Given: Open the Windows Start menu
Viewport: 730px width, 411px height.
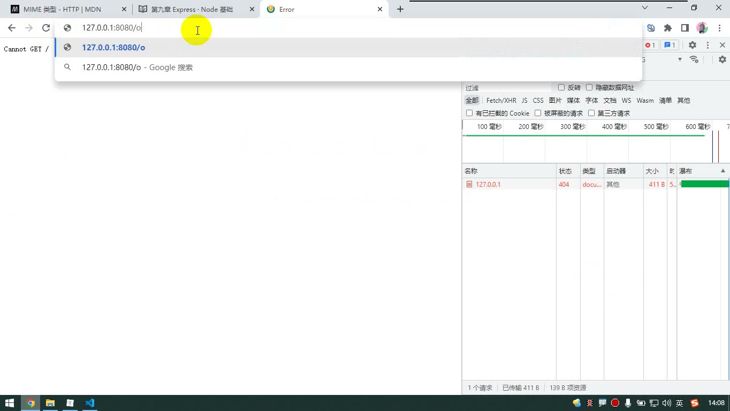Looking at the screenshot, I should [10, 403].
